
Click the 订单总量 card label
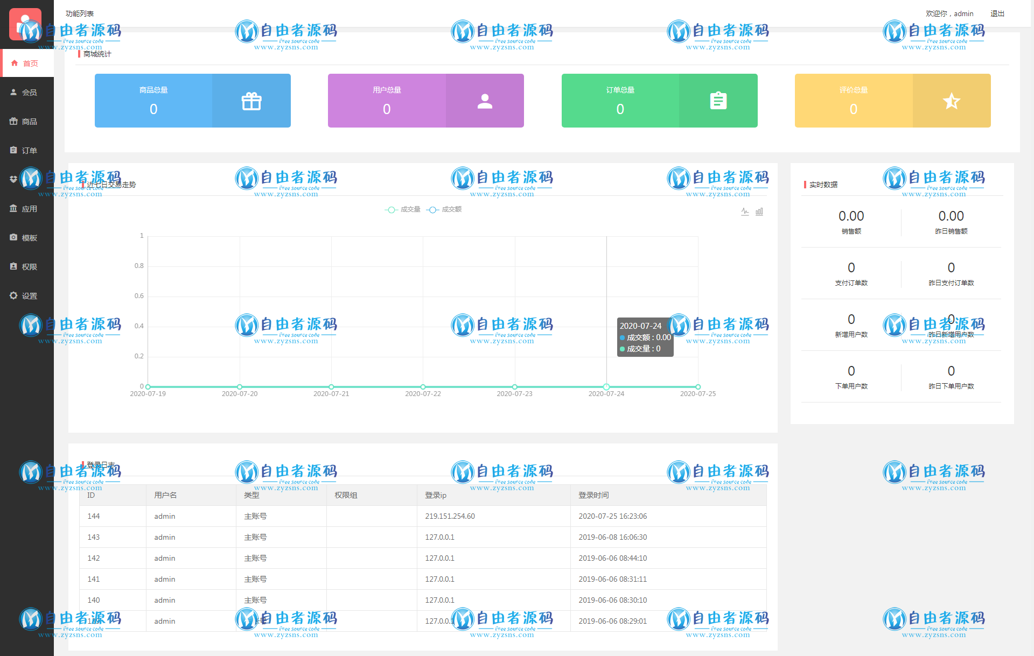(x=620, y=90)
